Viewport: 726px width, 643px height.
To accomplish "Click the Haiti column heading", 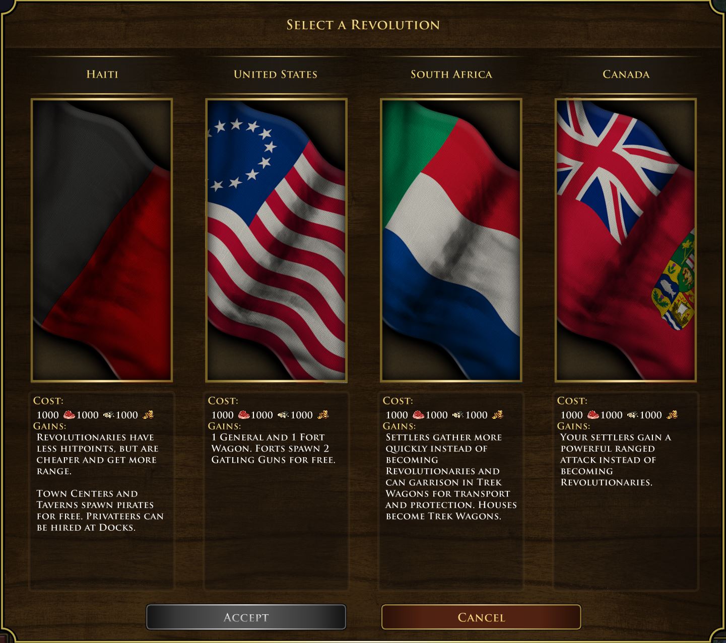I will 102,75.
